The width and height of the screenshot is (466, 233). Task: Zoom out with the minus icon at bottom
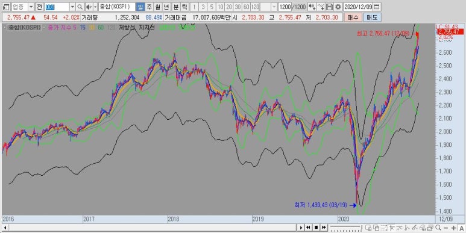446,228
